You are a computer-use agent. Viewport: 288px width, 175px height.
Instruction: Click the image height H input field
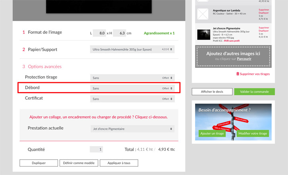point(119,33)
